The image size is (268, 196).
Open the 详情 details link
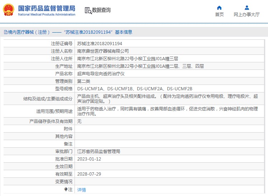click(x=82, y=190)
